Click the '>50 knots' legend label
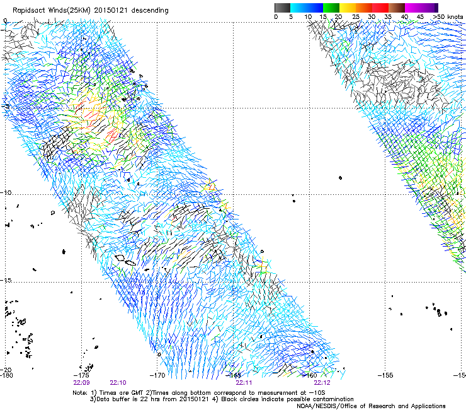Viewport: 466px width, 410px height. (448, 16)
